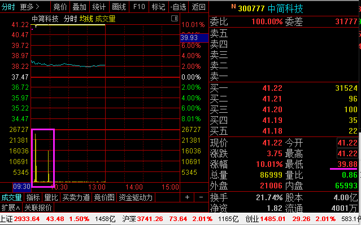Click the 内盘 value 65993

coord(346,186)
